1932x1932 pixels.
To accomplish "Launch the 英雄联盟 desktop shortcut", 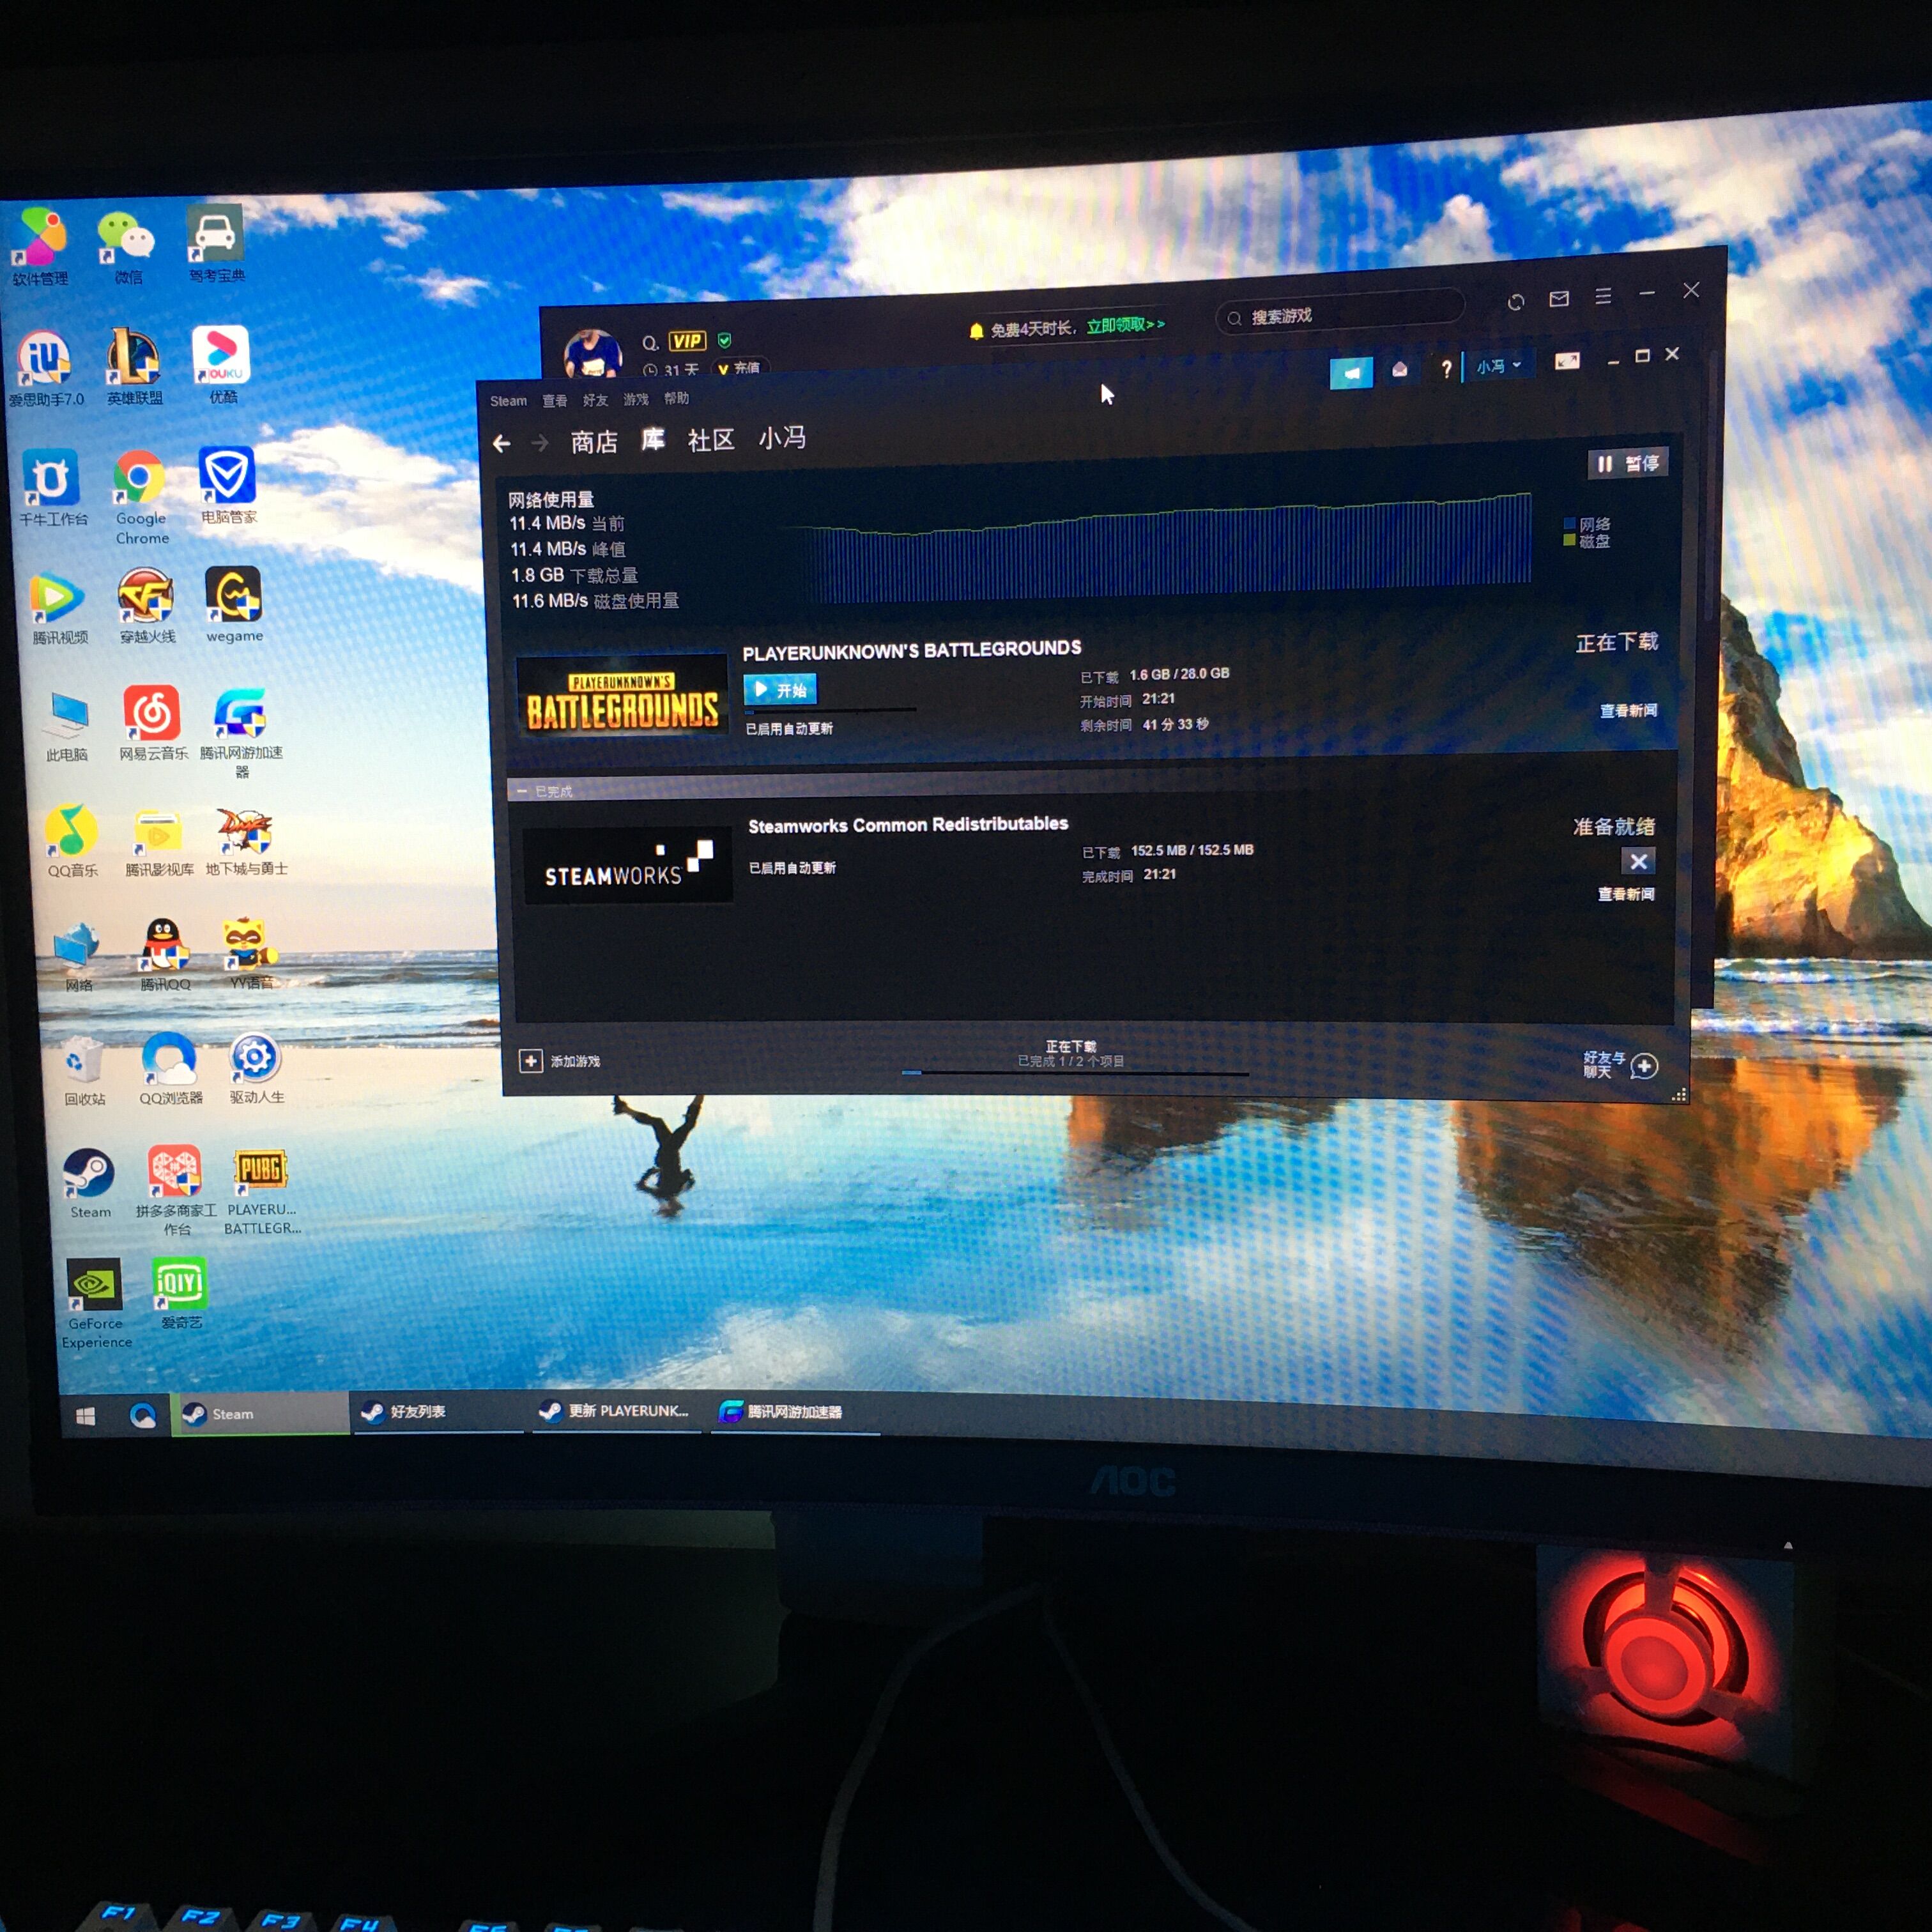I will [x=134, y=356].
